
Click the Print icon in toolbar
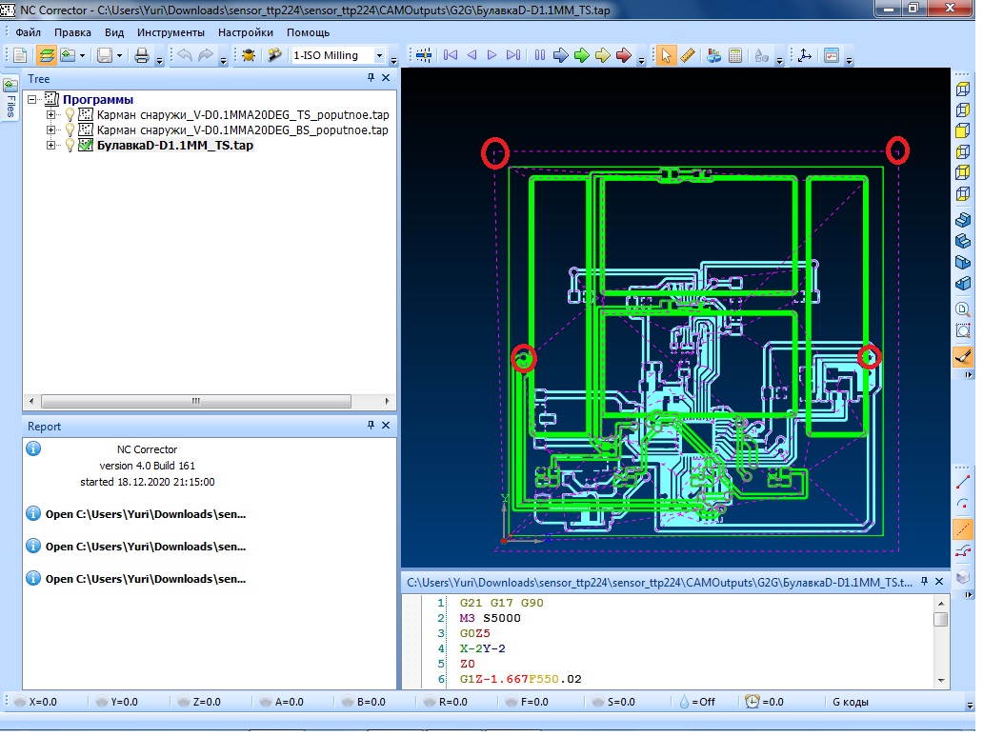click(142, 55)
